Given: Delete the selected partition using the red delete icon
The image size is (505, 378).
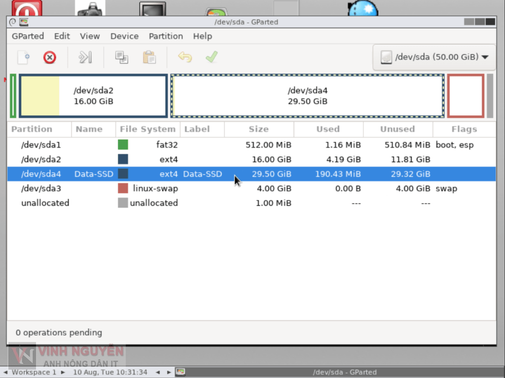Looking at the screenshot, I should tap(49, 57).
